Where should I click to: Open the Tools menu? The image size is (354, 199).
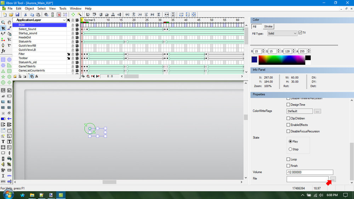point(63,8)
